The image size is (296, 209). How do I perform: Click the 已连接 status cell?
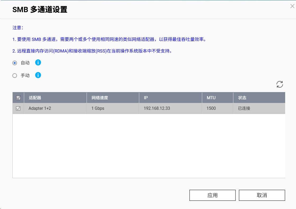tap(259, 108)
